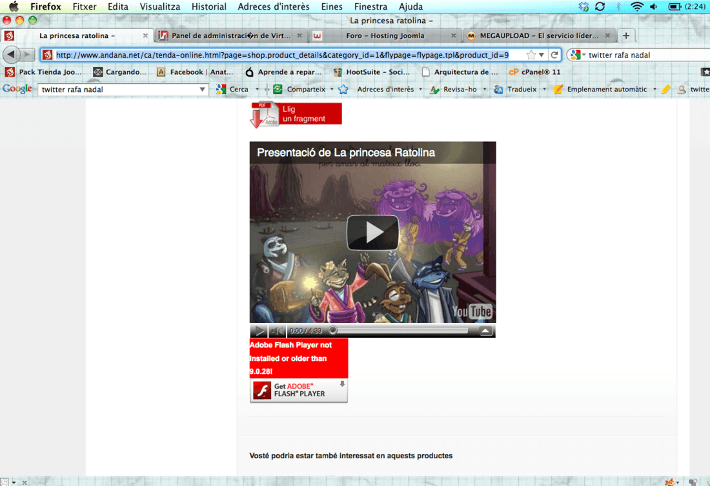Open Aprende a repar... bookmark
Viewport: 710px width, 486px height.
283,72
